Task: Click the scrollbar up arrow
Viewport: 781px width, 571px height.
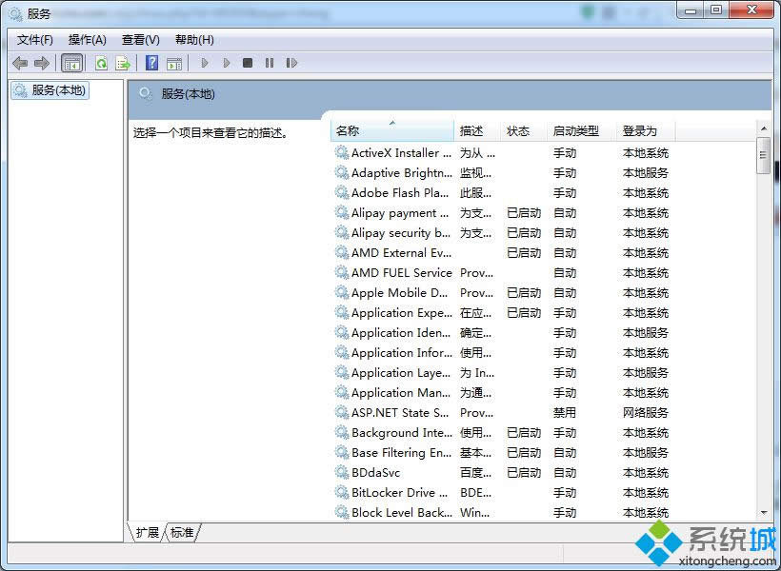Action: pyautogui.click(x=764, y=128)
